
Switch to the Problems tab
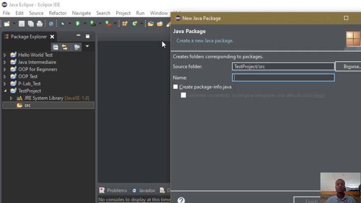pyautogui.click(x=113, y=191)
